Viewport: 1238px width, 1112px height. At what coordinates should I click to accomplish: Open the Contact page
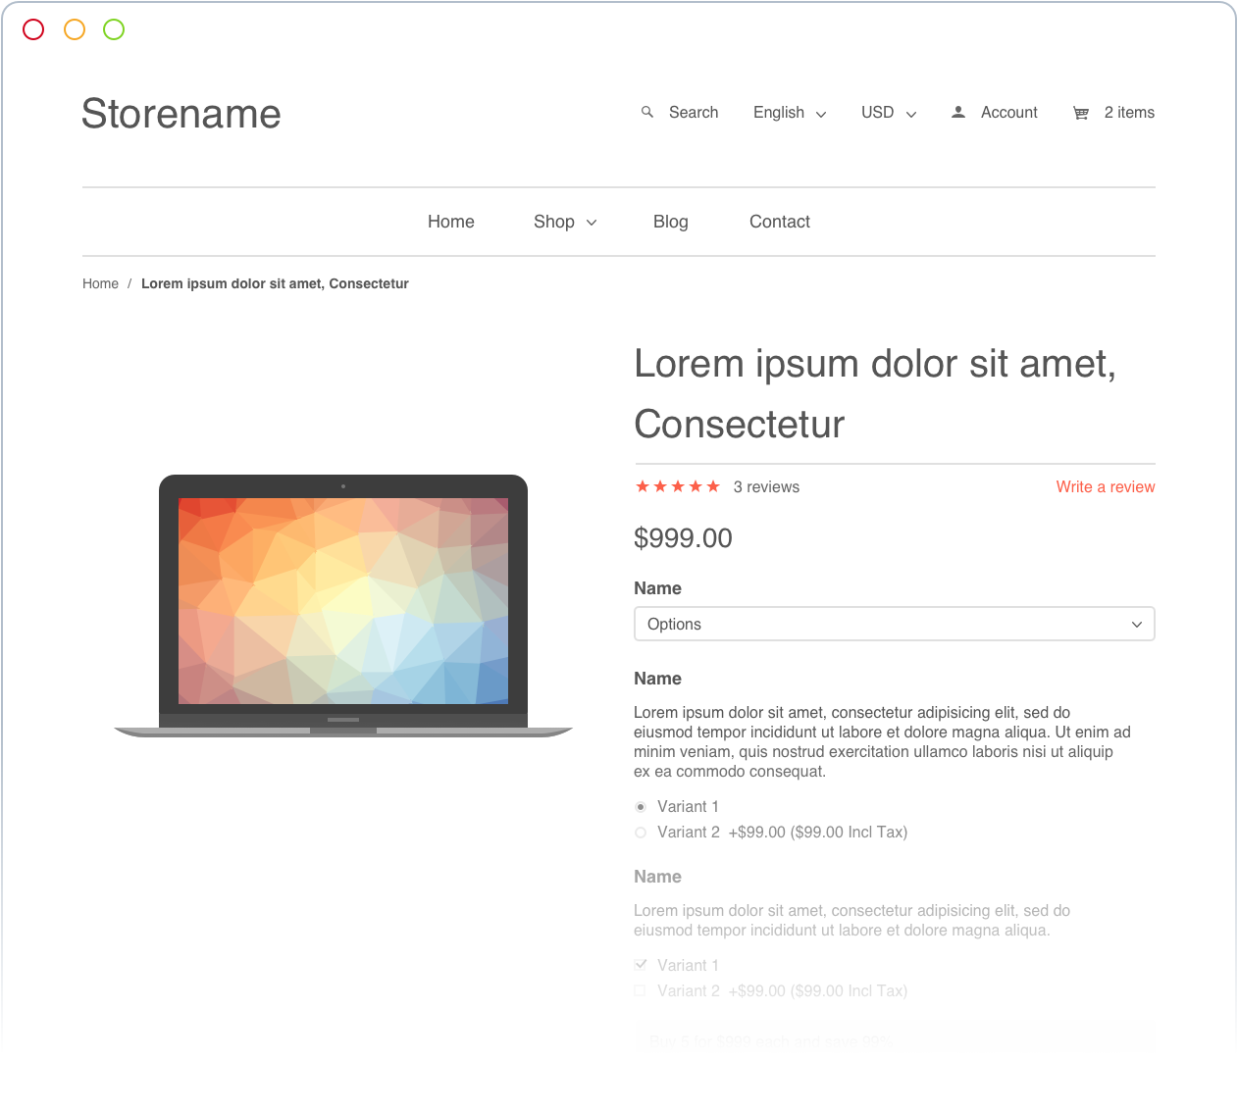pyautogui.click(x=780, y=222)
